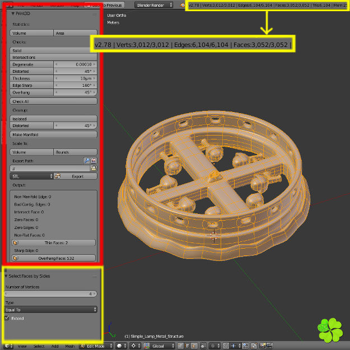
Task: Open the viewport shading sphere menu
Action: pos(122,346)
